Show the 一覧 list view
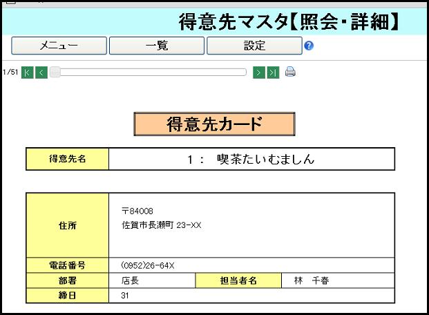The image size is (429, 315). pos(157,46)
